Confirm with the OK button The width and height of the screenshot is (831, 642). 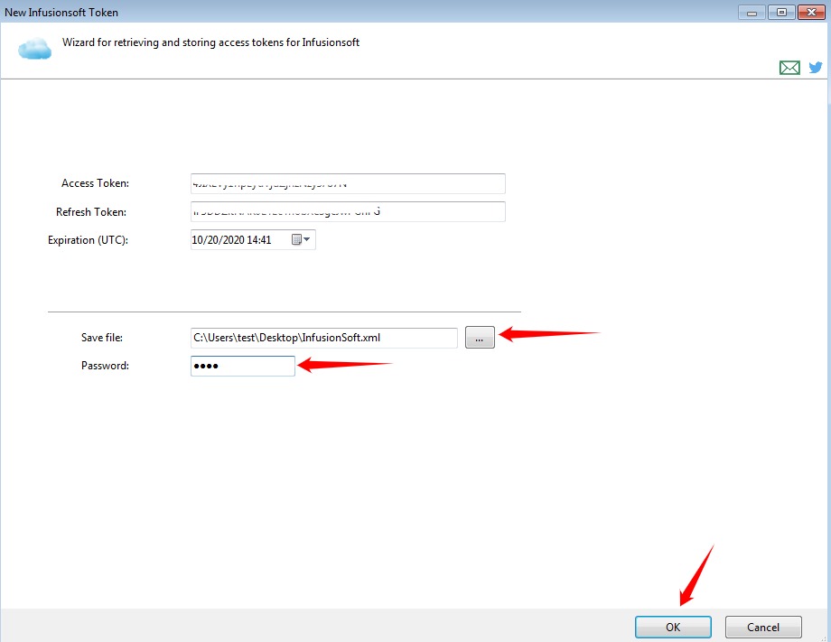click(x=673, y=628)
